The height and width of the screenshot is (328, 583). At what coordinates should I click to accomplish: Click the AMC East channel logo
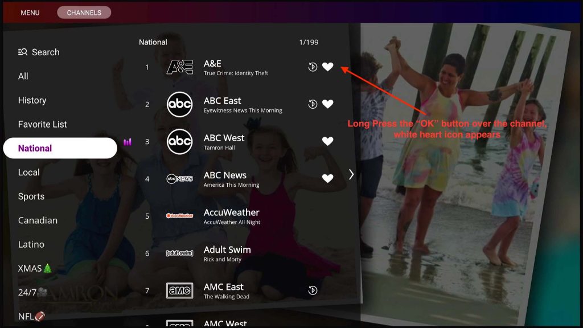[x=180, y=290]
